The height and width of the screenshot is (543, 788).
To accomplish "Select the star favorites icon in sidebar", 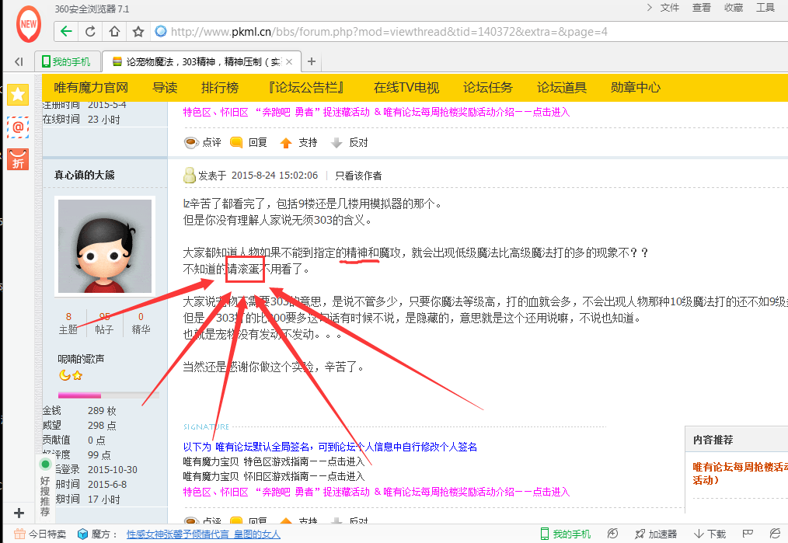I will pos(17,94).
